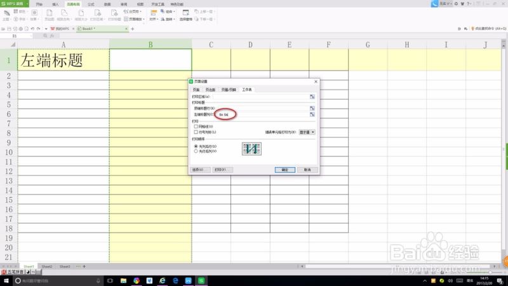This screenshot has height=286, width=508.
Task: Click the select-all corner of the grid
Action: pos(13,44)
